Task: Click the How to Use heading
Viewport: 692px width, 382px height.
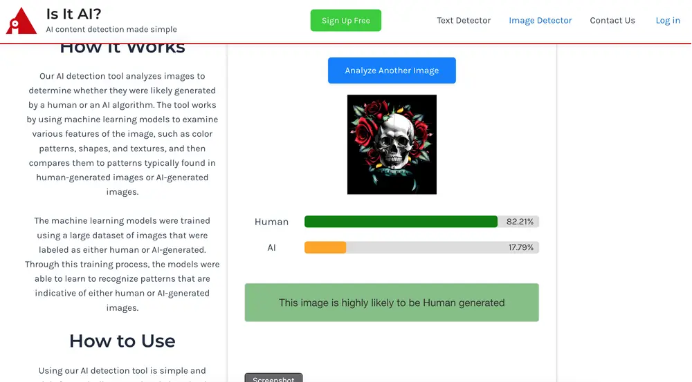Action: 122,341
